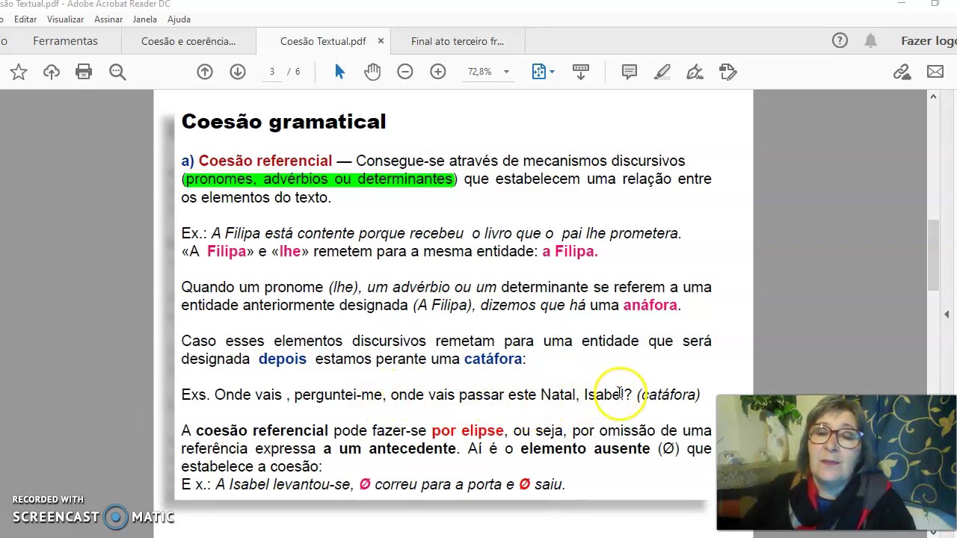Click the bold elemento ausente text
The image size is (957, 538).
(585, 448)
